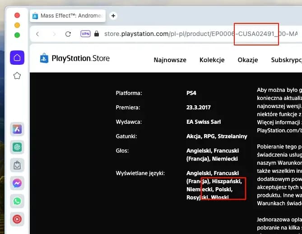302x234 pixels.
Task: Open WhatsApp in the sidebar
Action: click(x=17, y=201)
